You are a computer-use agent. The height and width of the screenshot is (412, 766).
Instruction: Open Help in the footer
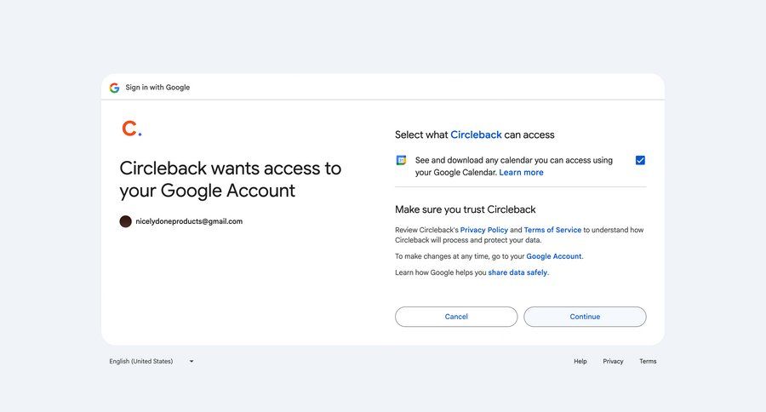point(580,362)
